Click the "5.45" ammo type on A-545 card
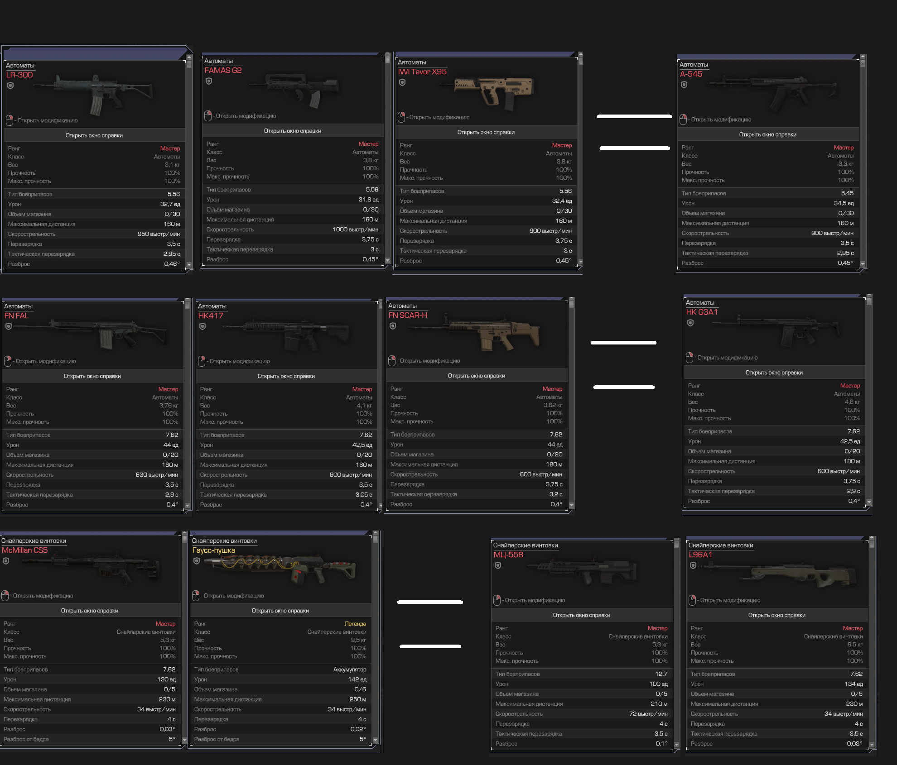This screenshot has height=765, width=897. 847,193
